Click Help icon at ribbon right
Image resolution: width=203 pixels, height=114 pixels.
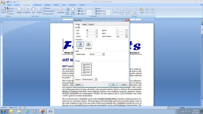click(202, 5)
